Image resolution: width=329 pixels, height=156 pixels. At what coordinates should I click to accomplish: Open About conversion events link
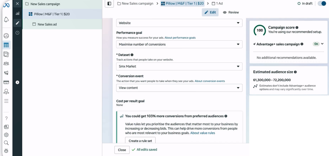[210, 81]
